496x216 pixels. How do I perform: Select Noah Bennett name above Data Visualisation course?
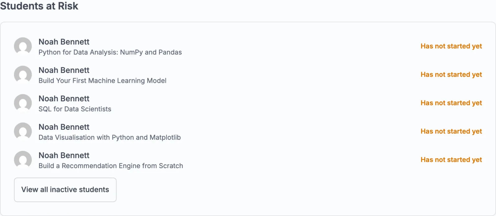[64, 127]
